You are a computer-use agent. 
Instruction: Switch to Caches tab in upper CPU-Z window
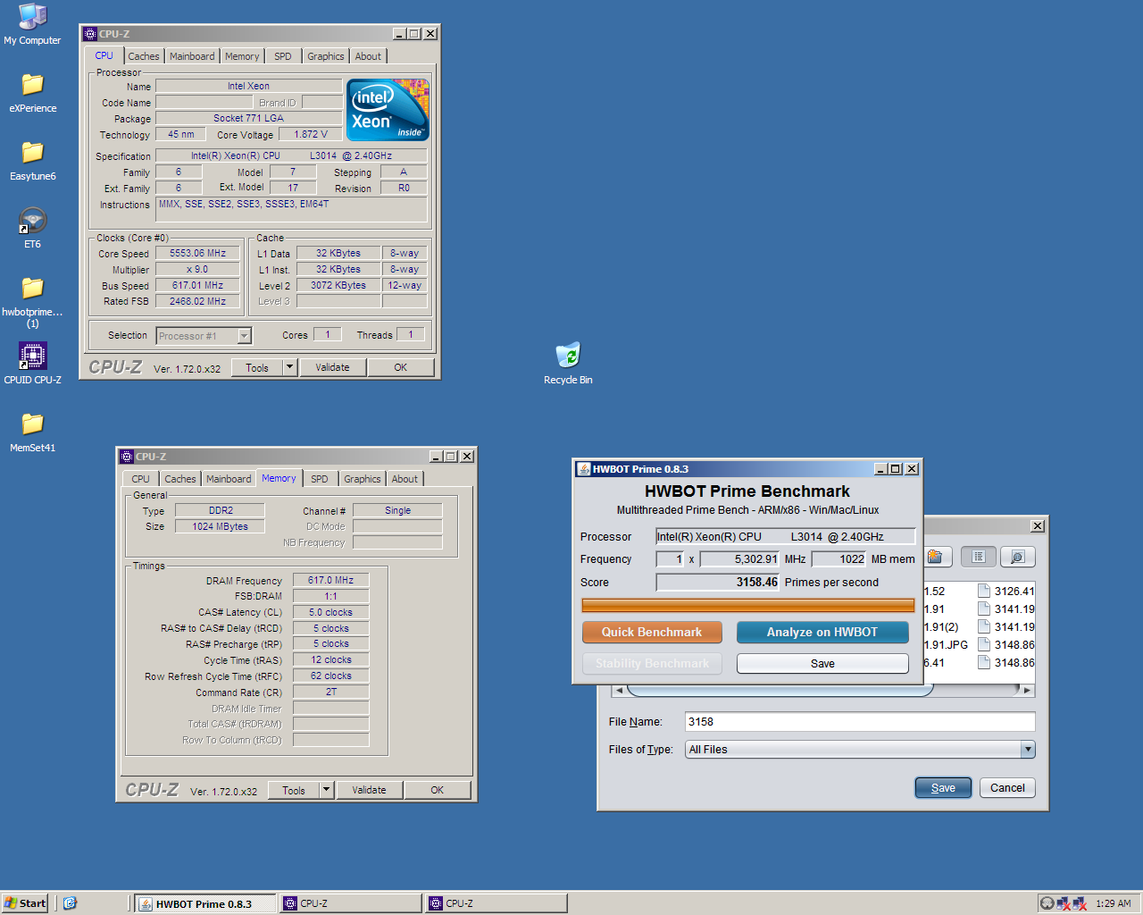143,56
